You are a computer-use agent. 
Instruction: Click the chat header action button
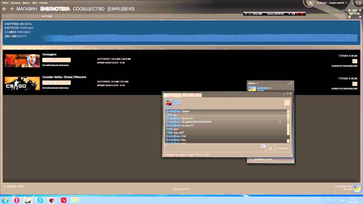tap(287, 103)
